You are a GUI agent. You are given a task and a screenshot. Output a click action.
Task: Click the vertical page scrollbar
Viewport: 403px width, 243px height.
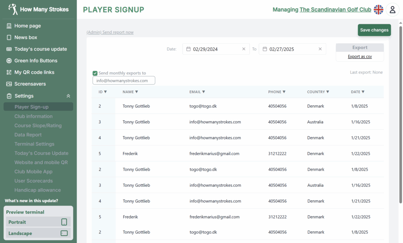[x=400, y=114]
